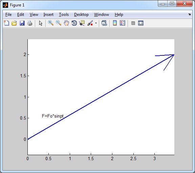The width and height of the screenshot is (195, 173).
Task: Select the Edit Plot arrow tool
Action: tap(41, 23)
